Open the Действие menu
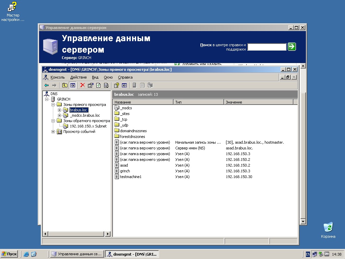345x259 pixels. point(78,77)
